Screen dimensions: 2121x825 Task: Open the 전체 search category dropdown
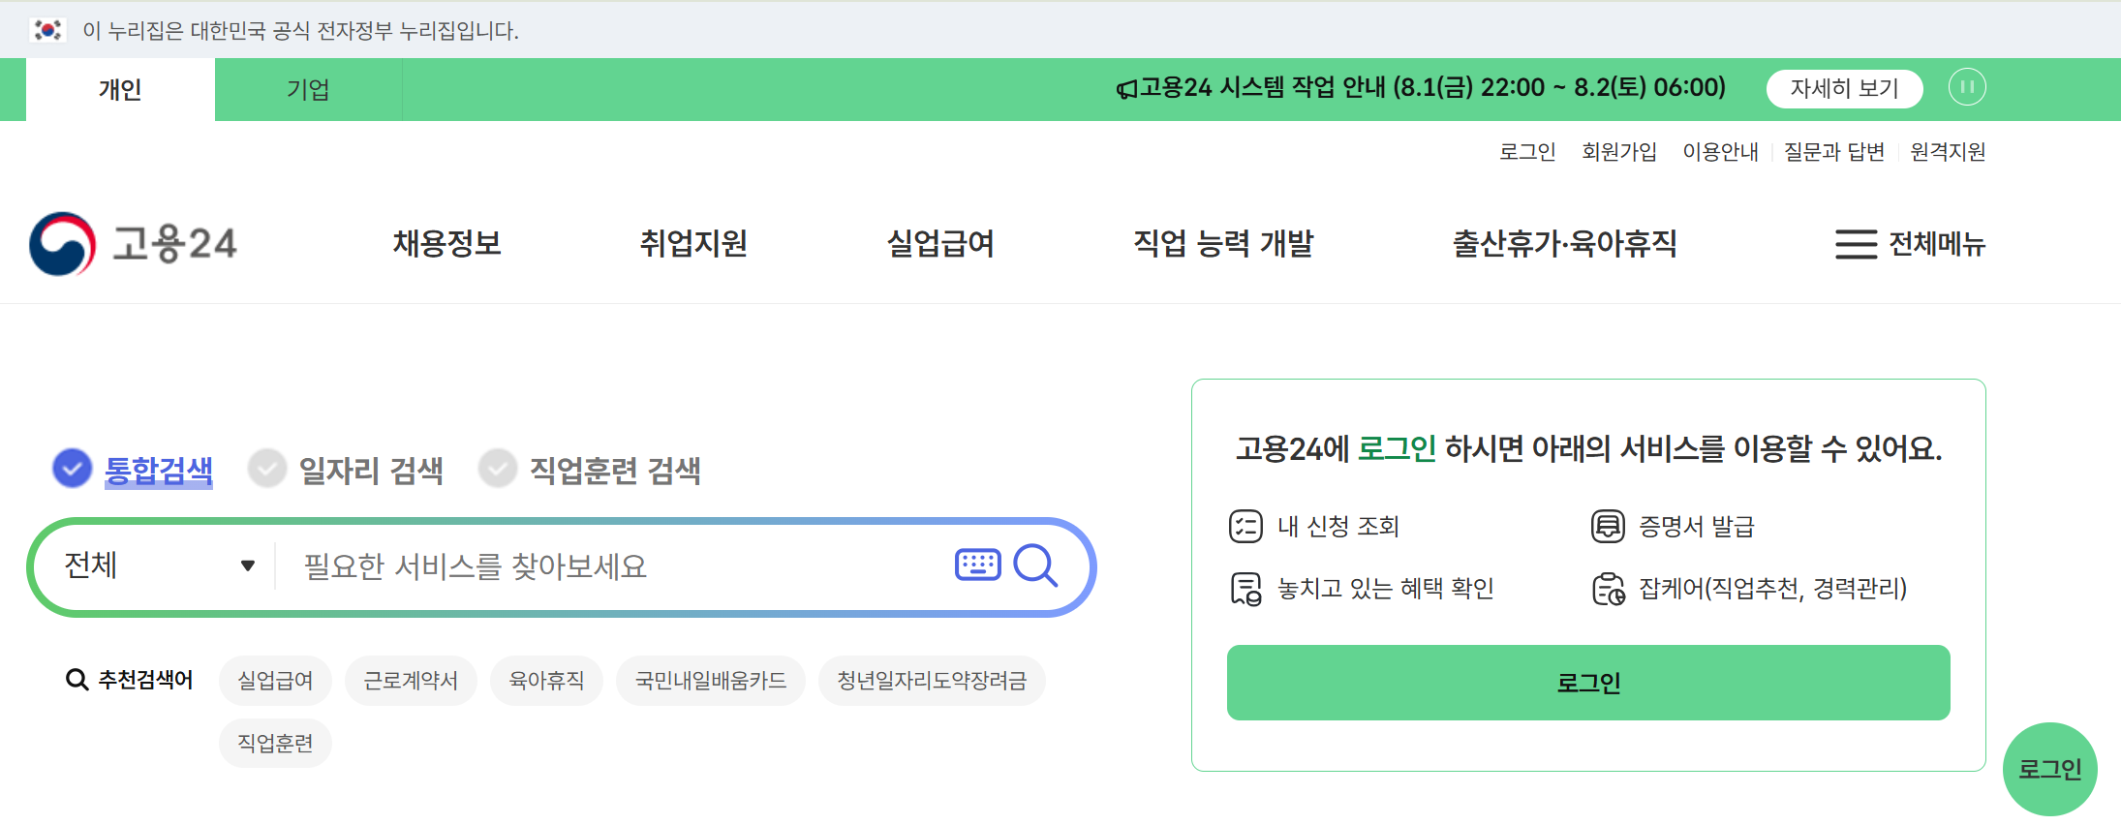[155, 565]
